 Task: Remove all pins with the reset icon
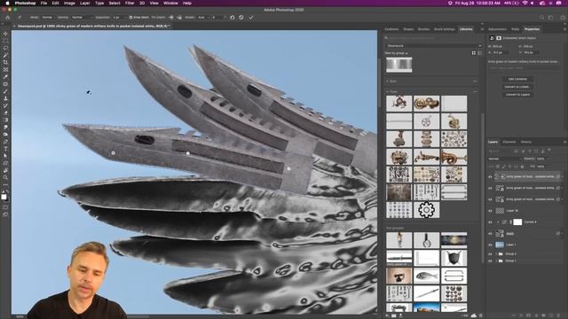(x=233, y=18)
